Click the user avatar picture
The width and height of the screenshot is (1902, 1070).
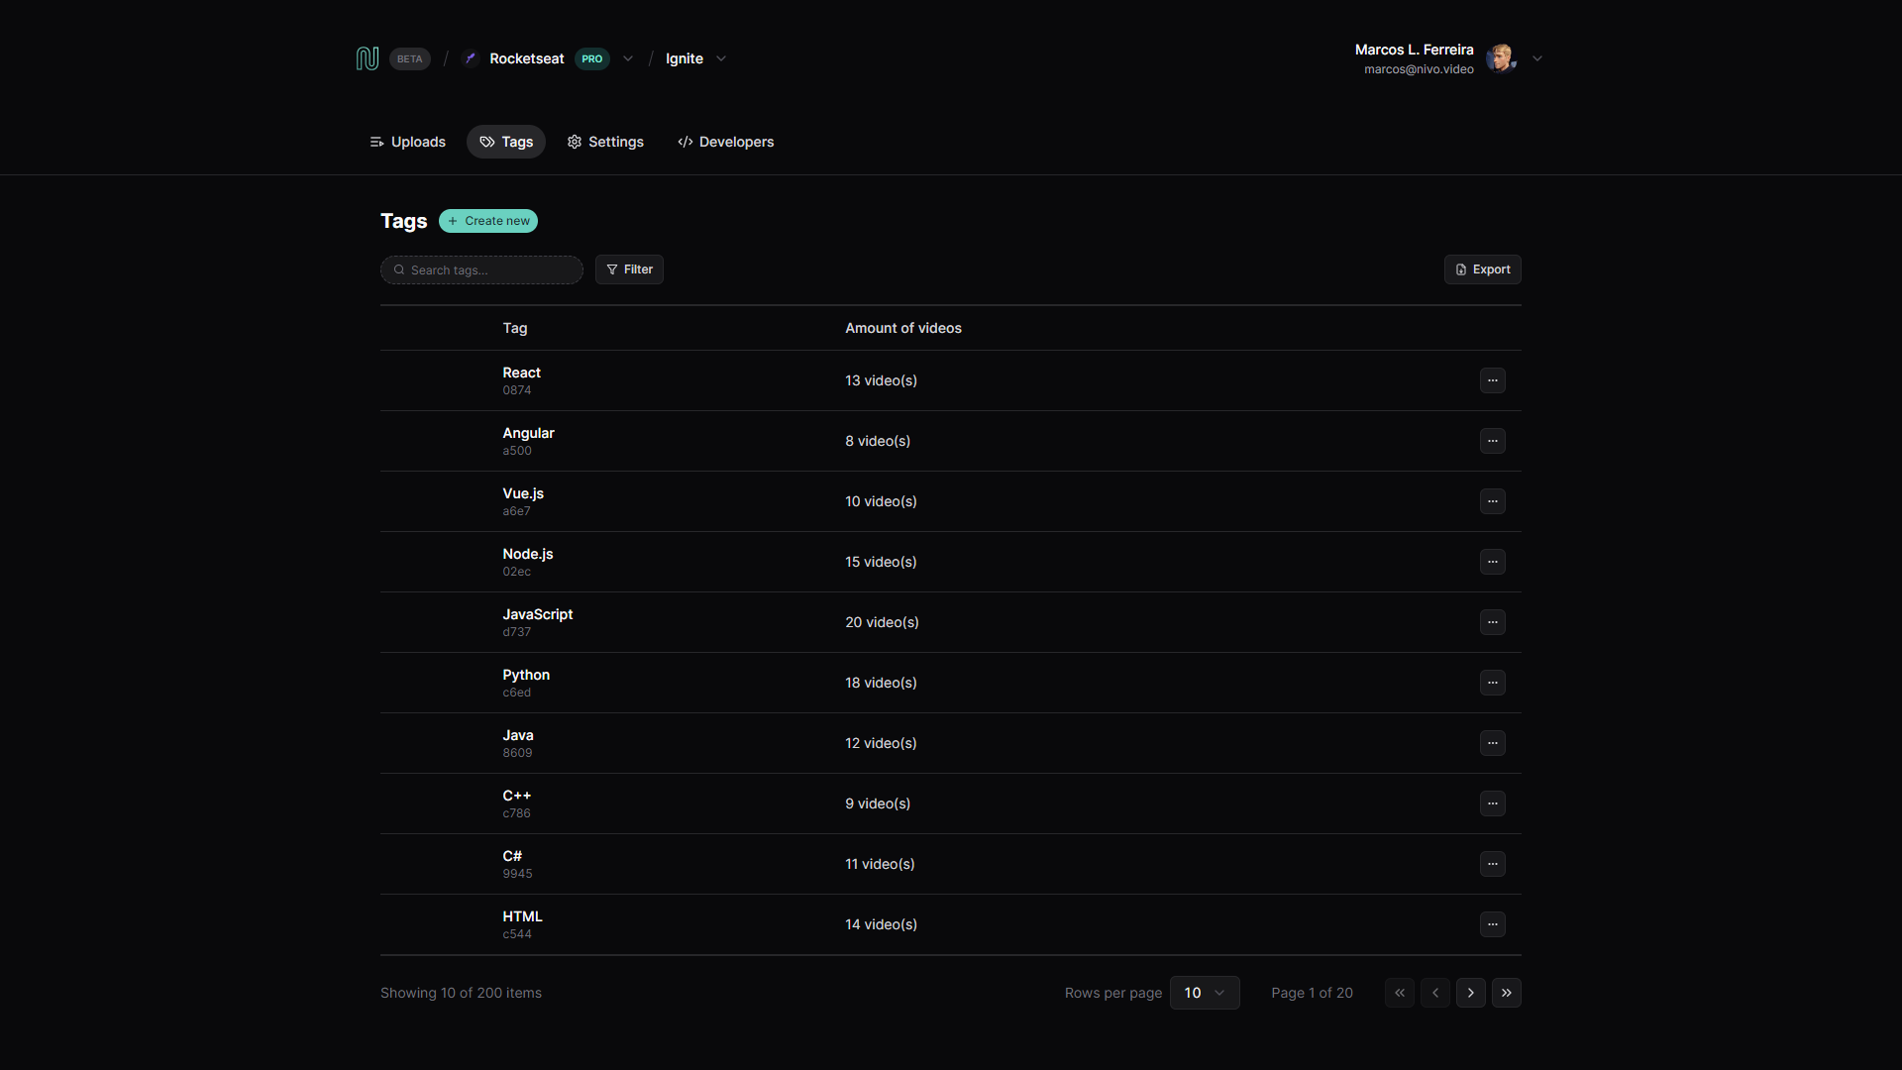coord(1500,58)
